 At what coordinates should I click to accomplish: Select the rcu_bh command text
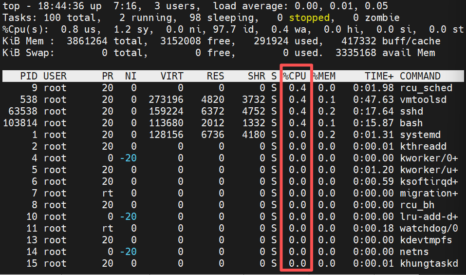tap(417, 205)
